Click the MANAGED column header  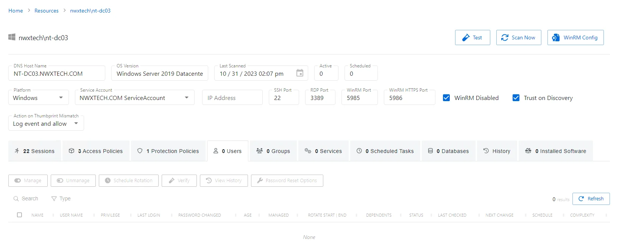click(x=279, y=215)
